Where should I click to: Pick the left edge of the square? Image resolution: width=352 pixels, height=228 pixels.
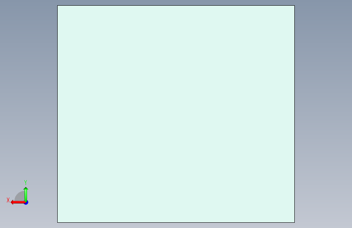(x=58, y=114)
